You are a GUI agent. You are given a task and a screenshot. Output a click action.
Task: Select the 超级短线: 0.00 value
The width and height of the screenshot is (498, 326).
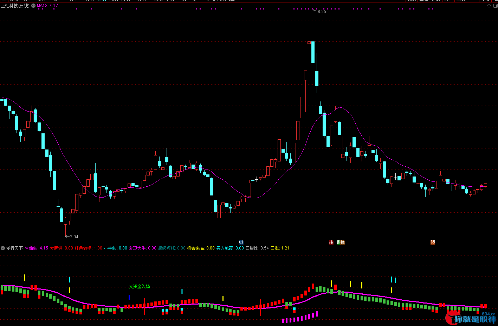172,248
